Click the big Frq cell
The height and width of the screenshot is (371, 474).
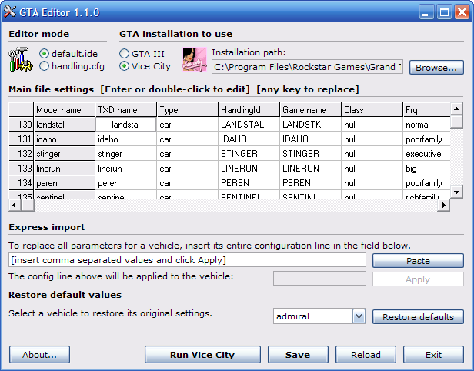click(426, 169)
